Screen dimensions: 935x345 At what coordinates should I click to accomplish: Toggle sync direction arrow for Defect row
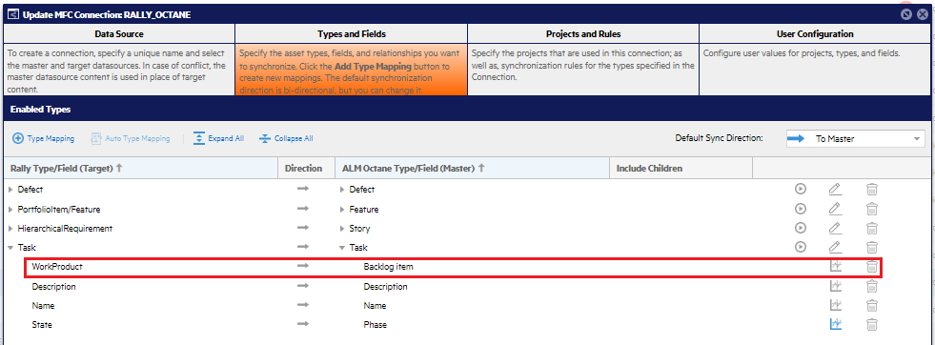point(303,189)
